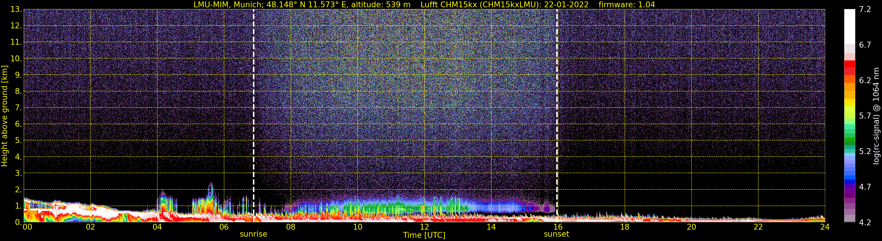Click the 'firmware: 1.04' text
The image size is (882, 241).
626,4
